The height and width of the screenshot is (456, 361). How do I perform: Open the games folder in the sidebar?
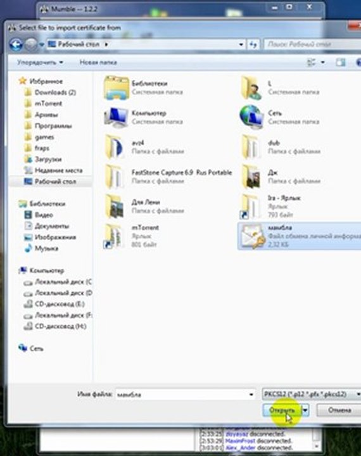39,137
